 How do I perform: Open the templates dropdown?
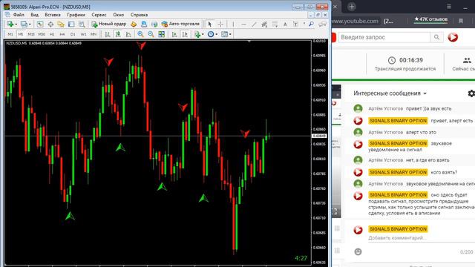pos(226,34)
